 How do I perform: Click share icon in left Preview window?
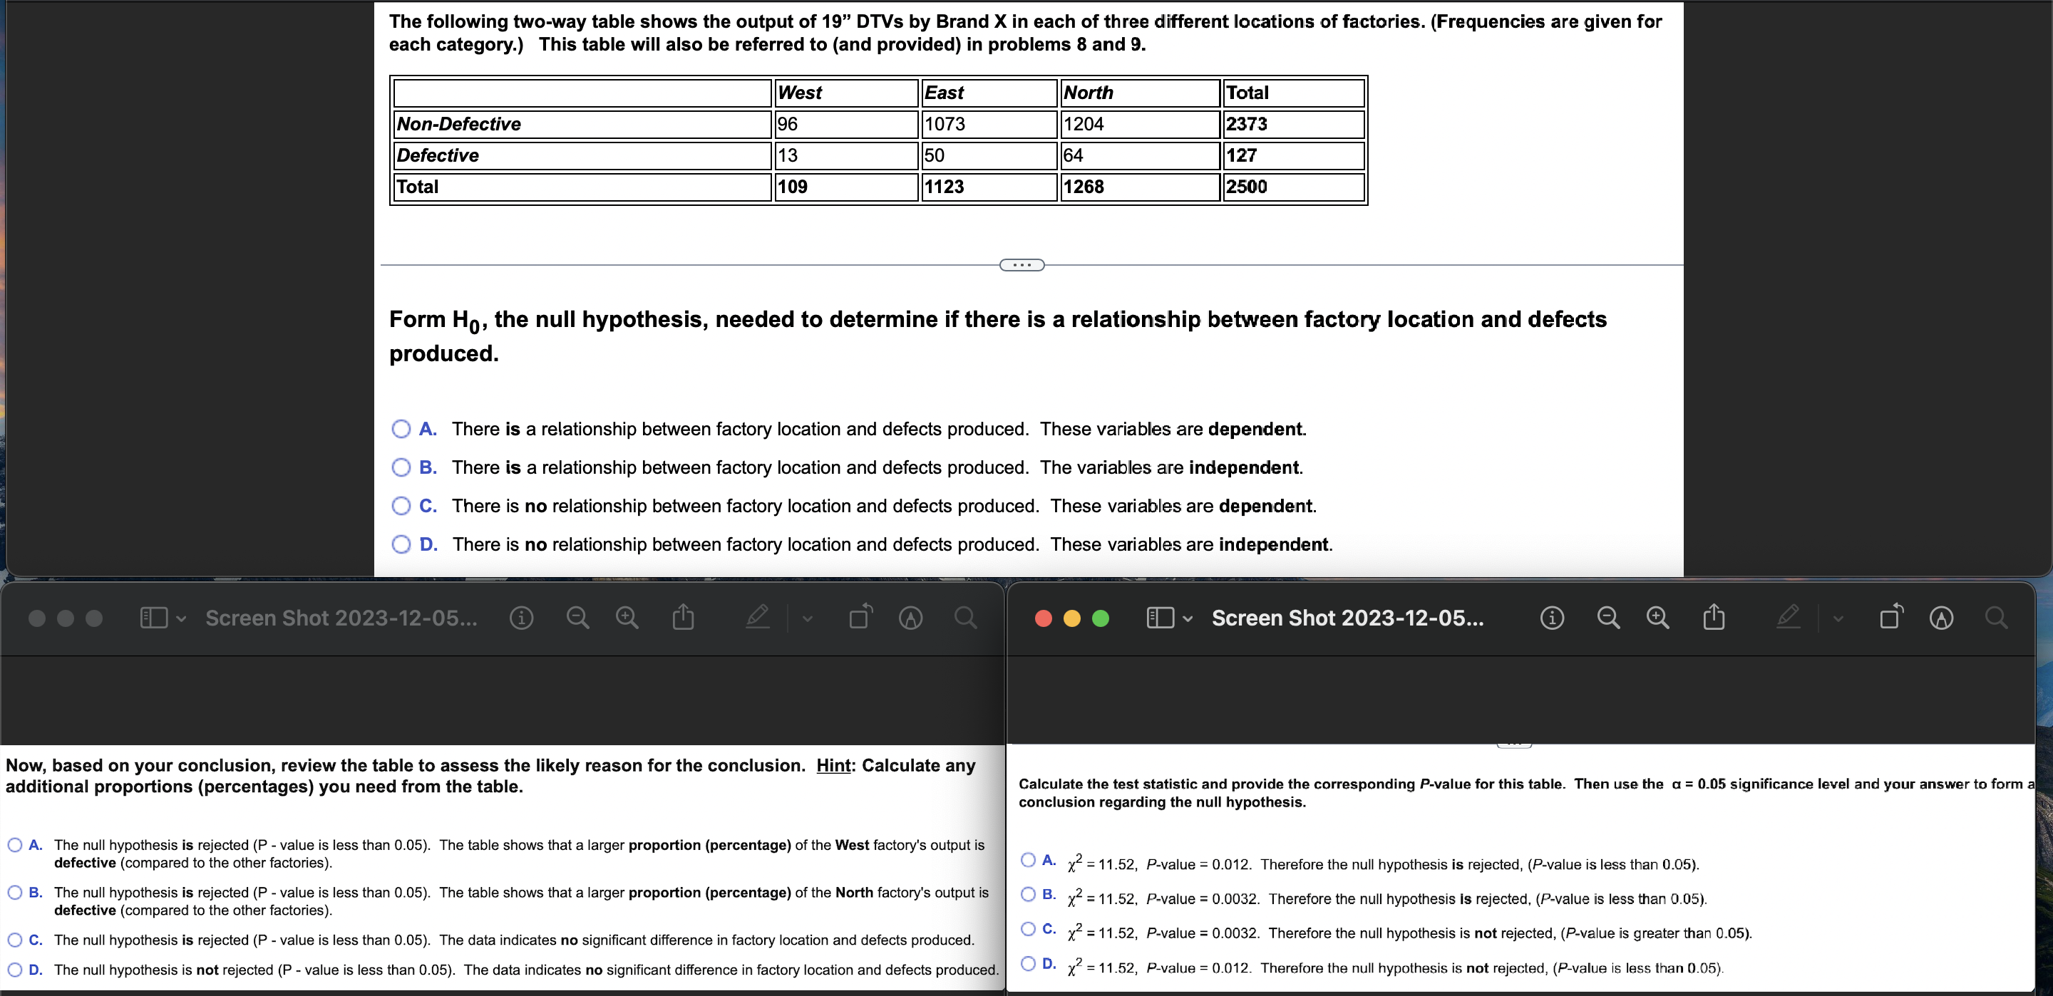coord(683,618)
